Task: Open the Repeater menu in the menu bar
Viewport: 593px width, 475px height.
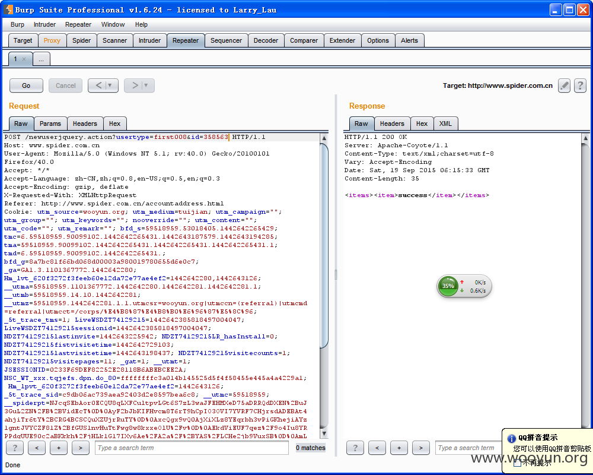Action: (78, 24)
